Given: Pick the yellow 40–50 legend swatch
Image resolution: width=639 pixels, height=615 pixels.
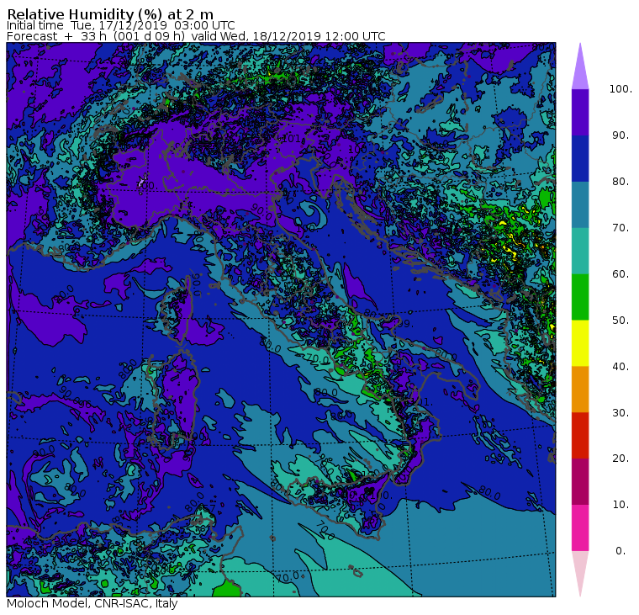Looking at the screenshot, I should coord(580,343).
